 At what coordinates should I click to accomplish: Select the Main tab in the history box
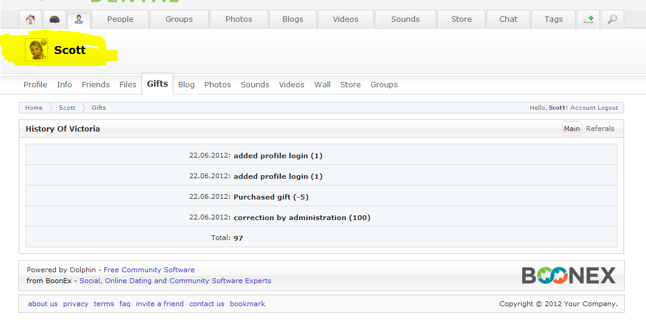click(571, 129)
